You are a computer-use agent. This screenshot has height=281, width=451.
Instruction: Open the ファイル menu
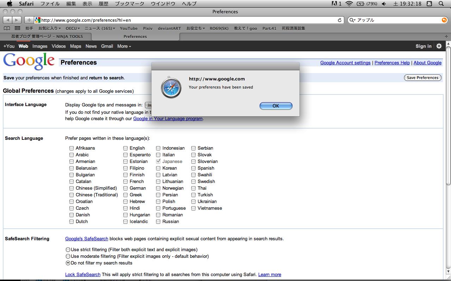point(50,4)
